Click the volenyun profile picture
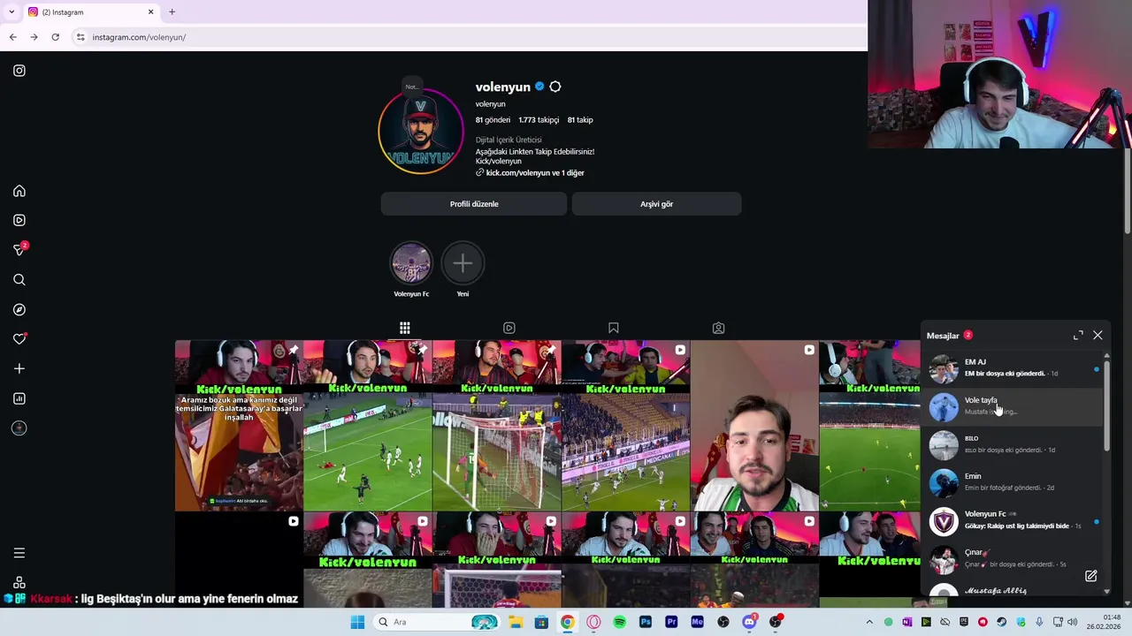Image resolution: width=1132 pixels, height=636 pixels. point(421,131)
